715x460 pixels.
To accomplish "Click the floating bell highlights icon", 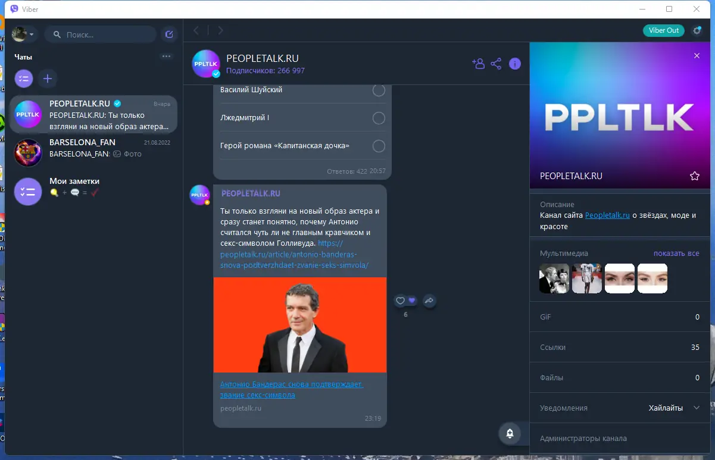I will 510,434.
